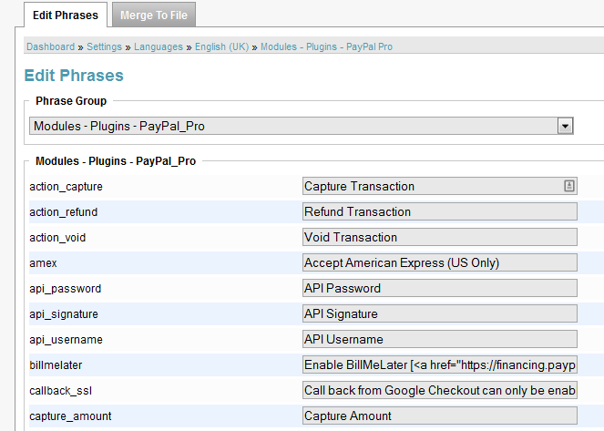The image size is (604, 431).
Task: Select the callback_ssl phrase label
Action: [60, 391]
